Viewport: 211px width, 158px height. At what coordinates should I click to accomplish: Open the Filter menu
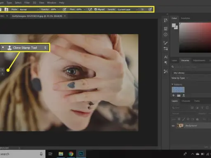pos(27,2)
